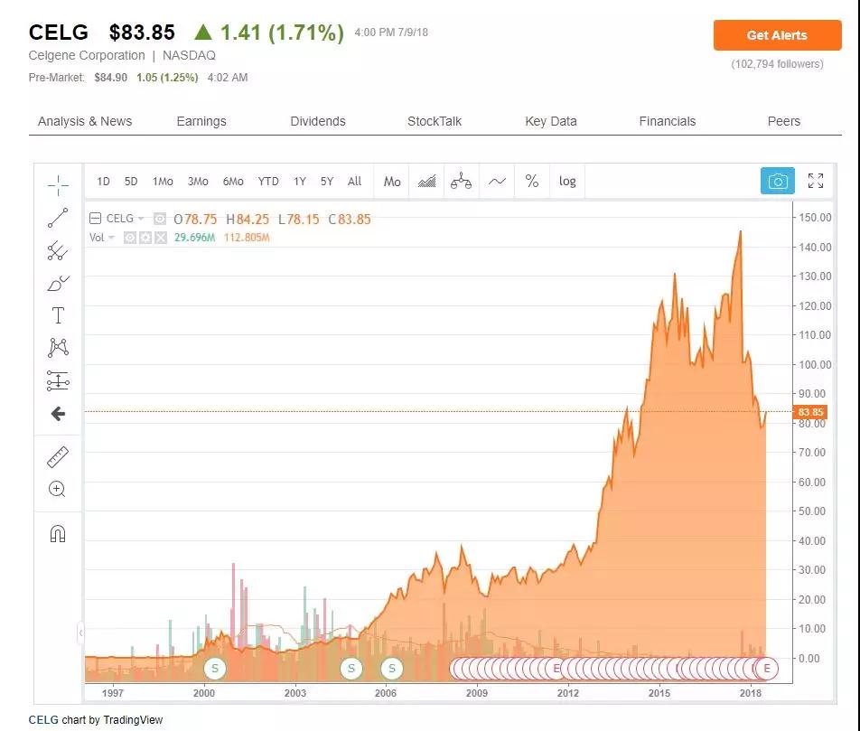Viewport: 860px width, 731px height.
Task: Toggle percent scale on chart
Action: click(532, 181)
